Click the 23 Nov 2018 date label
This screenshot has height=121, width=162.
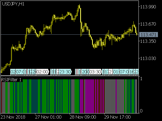tap(13, 117)
